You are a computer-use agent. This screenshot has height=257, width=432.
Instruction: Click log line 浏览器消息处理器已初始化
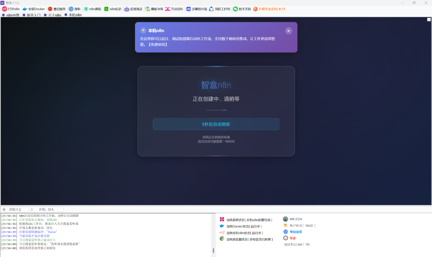click(x=28, y=248)
